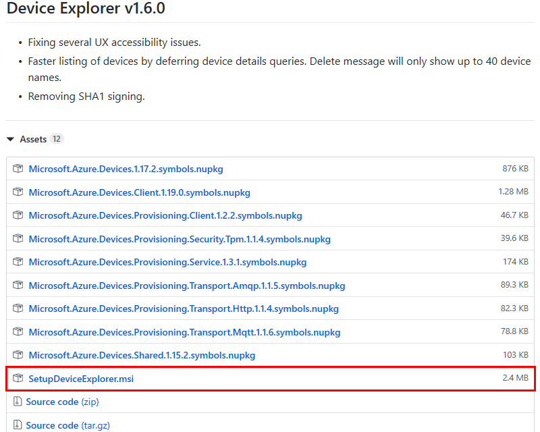
Task: Open Provisioning.Transport.Http.1.1.4.symbols.nupkg link
Action: tap(184, 308)
